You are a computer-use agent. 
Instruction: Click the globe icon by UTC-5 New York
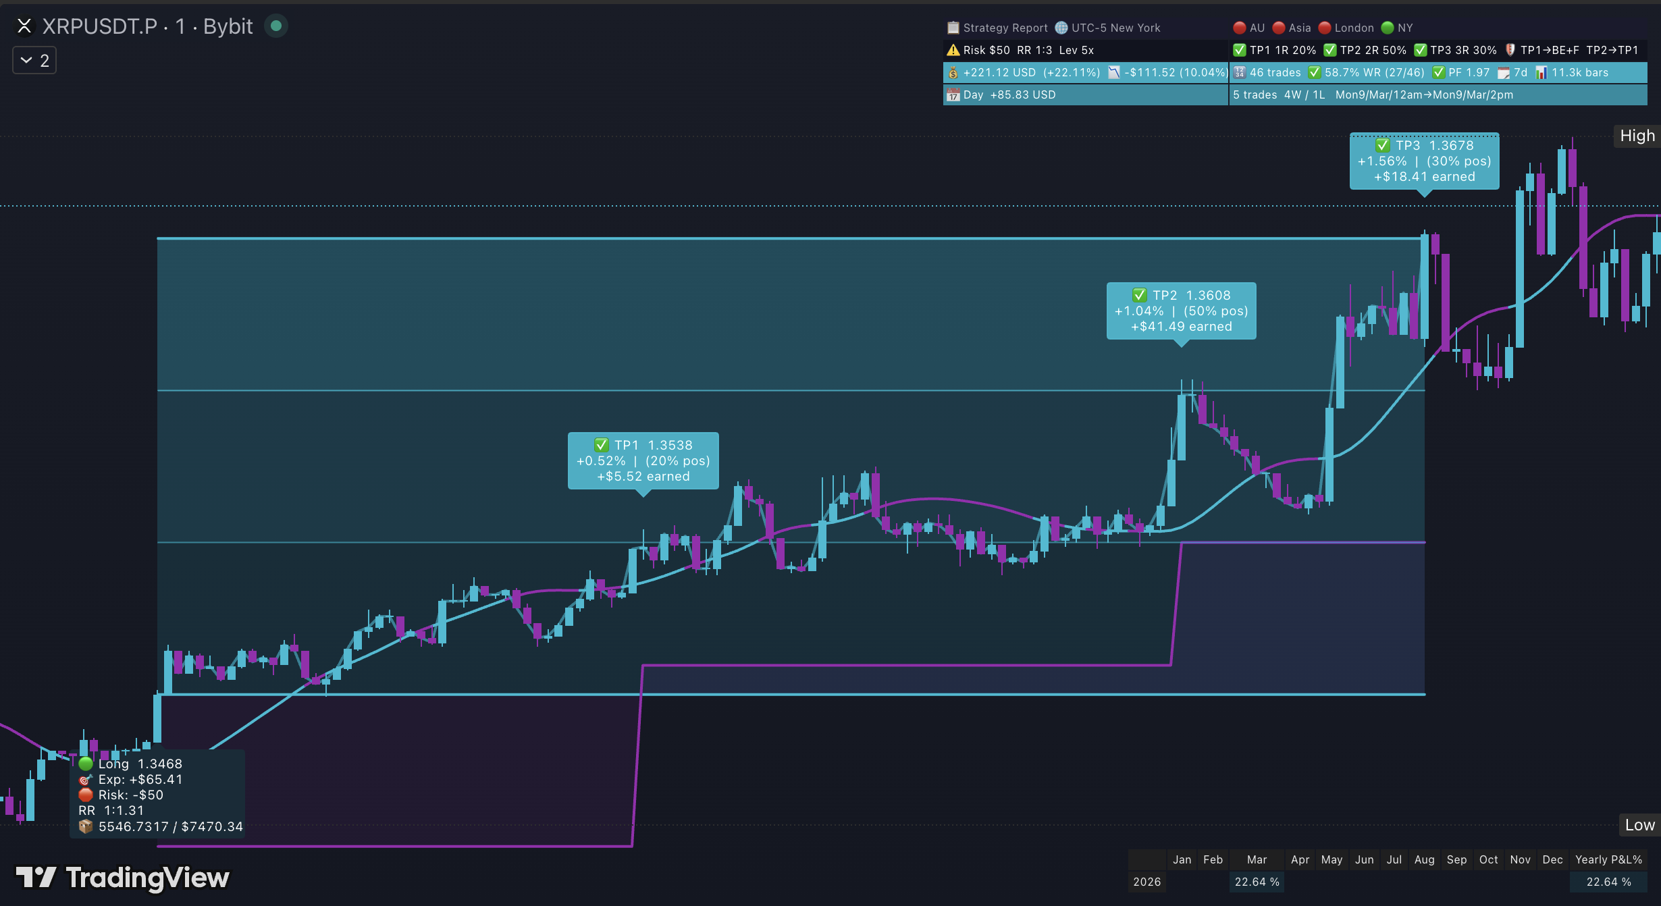[1061, 28]
